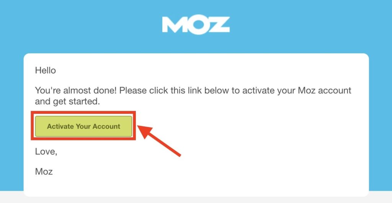Click the red arrowhead pointing at button
The width and height of the screenshot is (392, 203).
[145, 131]
